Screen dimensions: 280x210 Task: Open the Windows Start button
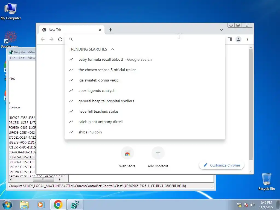point(7,205)
